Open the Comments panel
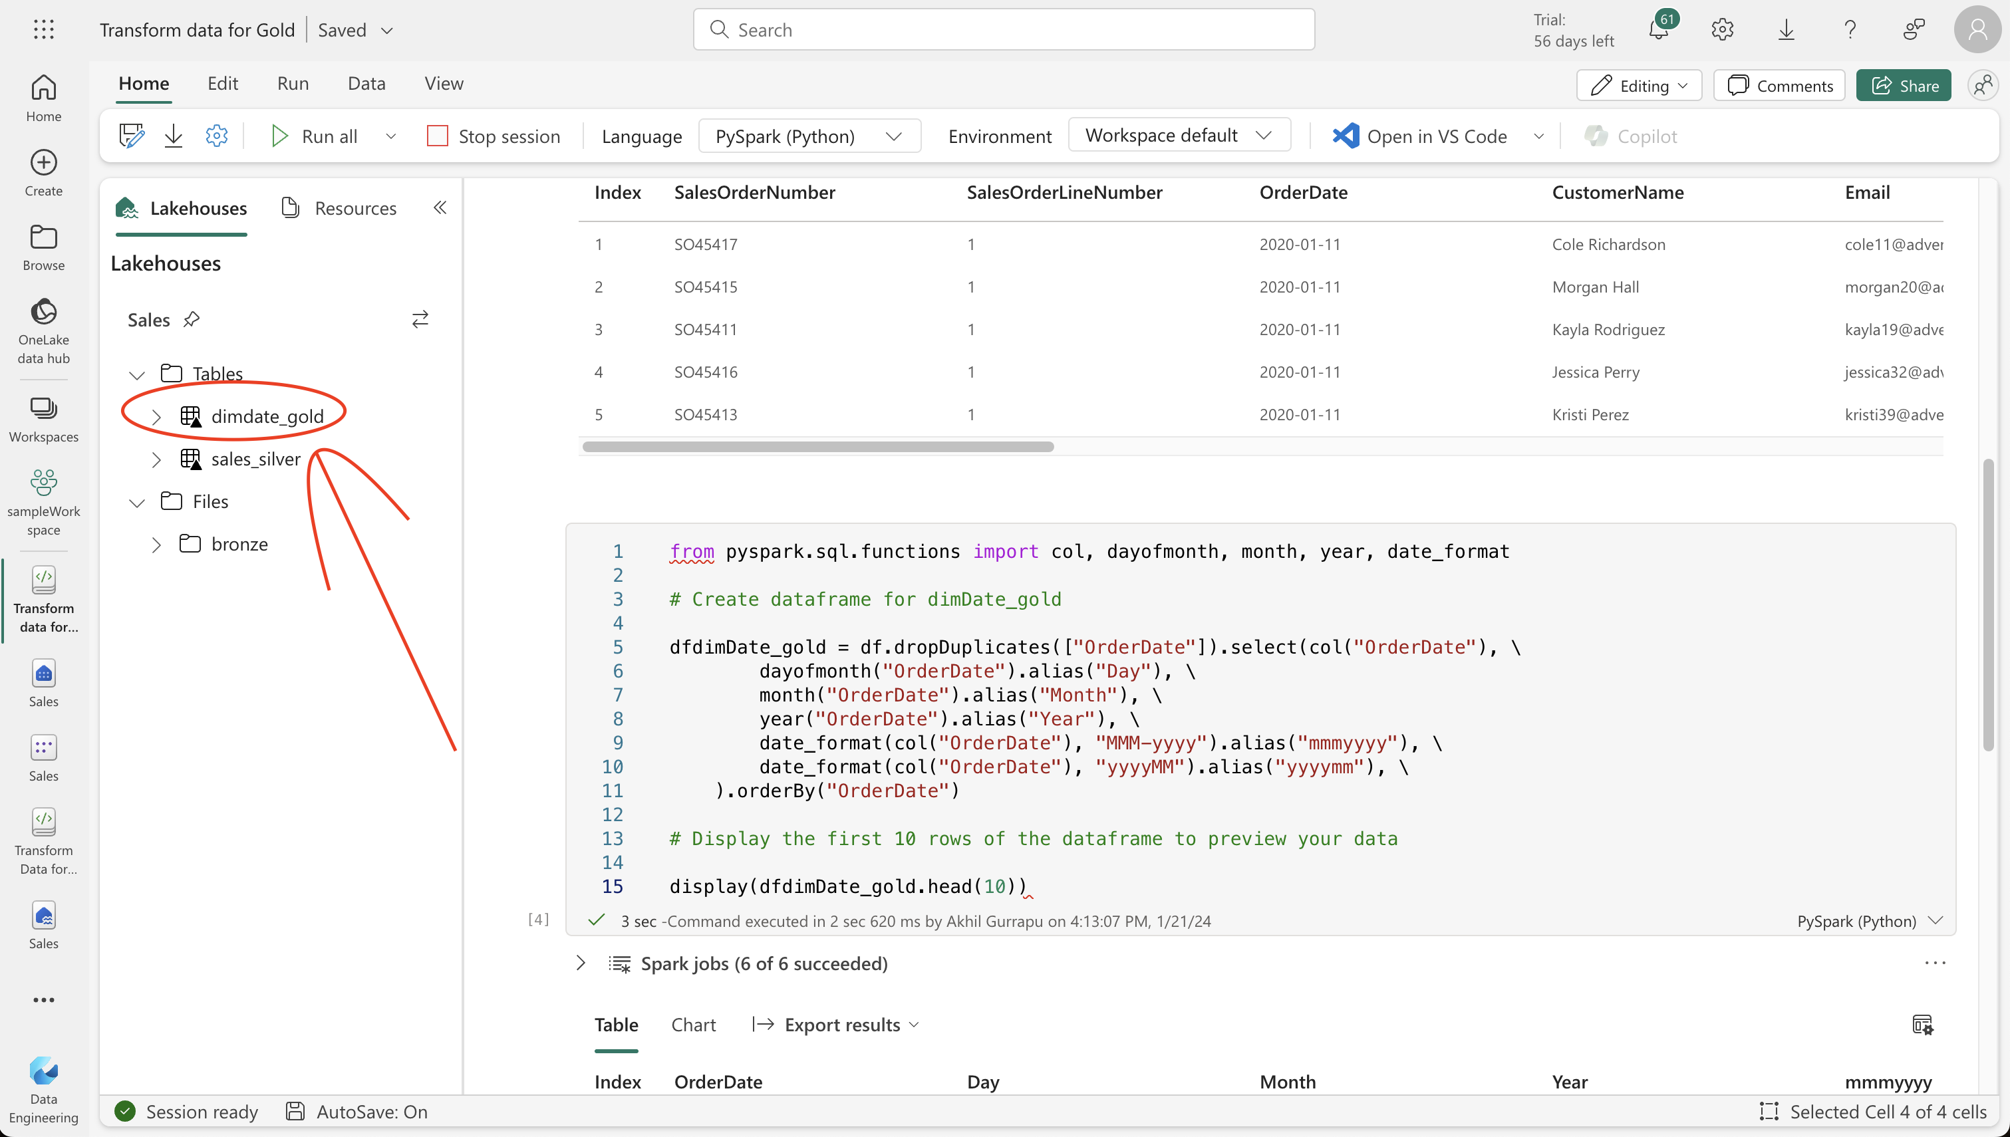Screen dimensions: 2010x1137 [x=1779, y=85]
